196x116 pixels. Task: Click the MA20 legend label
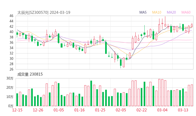click(x=171, y=12)
